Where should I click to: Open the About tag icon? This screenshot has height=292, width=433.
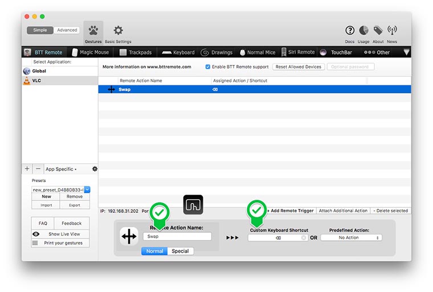378,30
